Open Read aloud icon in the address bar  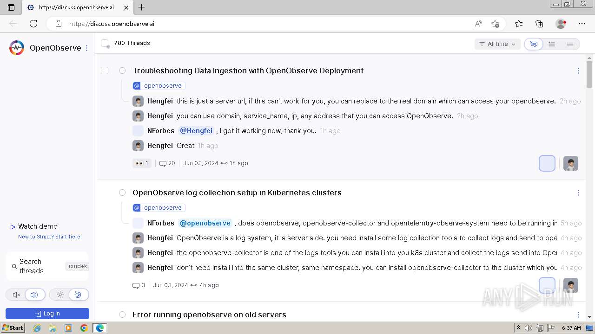[x=478, y=24]
